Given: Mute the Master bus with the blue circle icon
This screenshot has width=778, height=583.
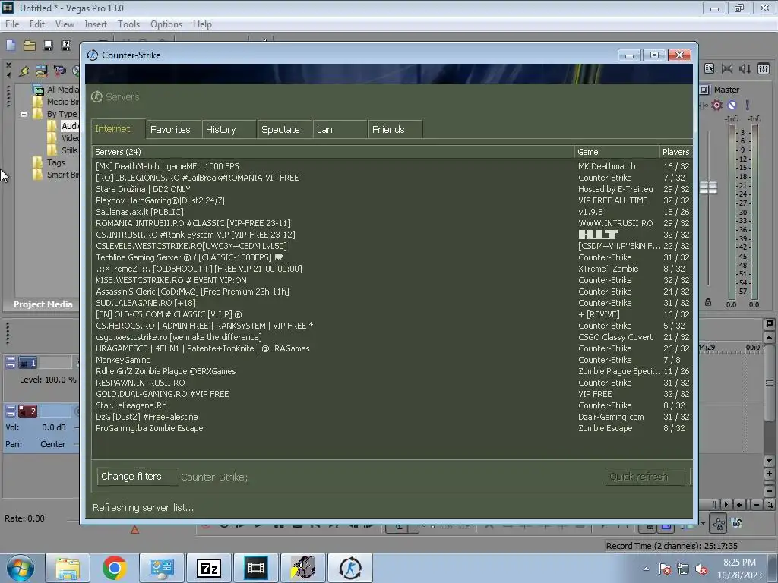Looking at the screenshot, I should click(732, 105).
